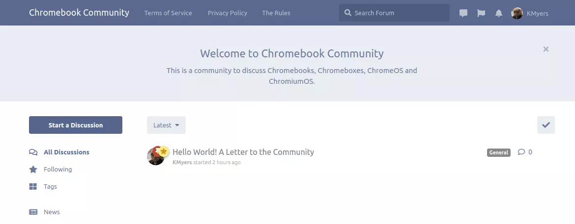Mark all as read checkmark button
This screenshot has height=224, width=575.
point(546,125)
